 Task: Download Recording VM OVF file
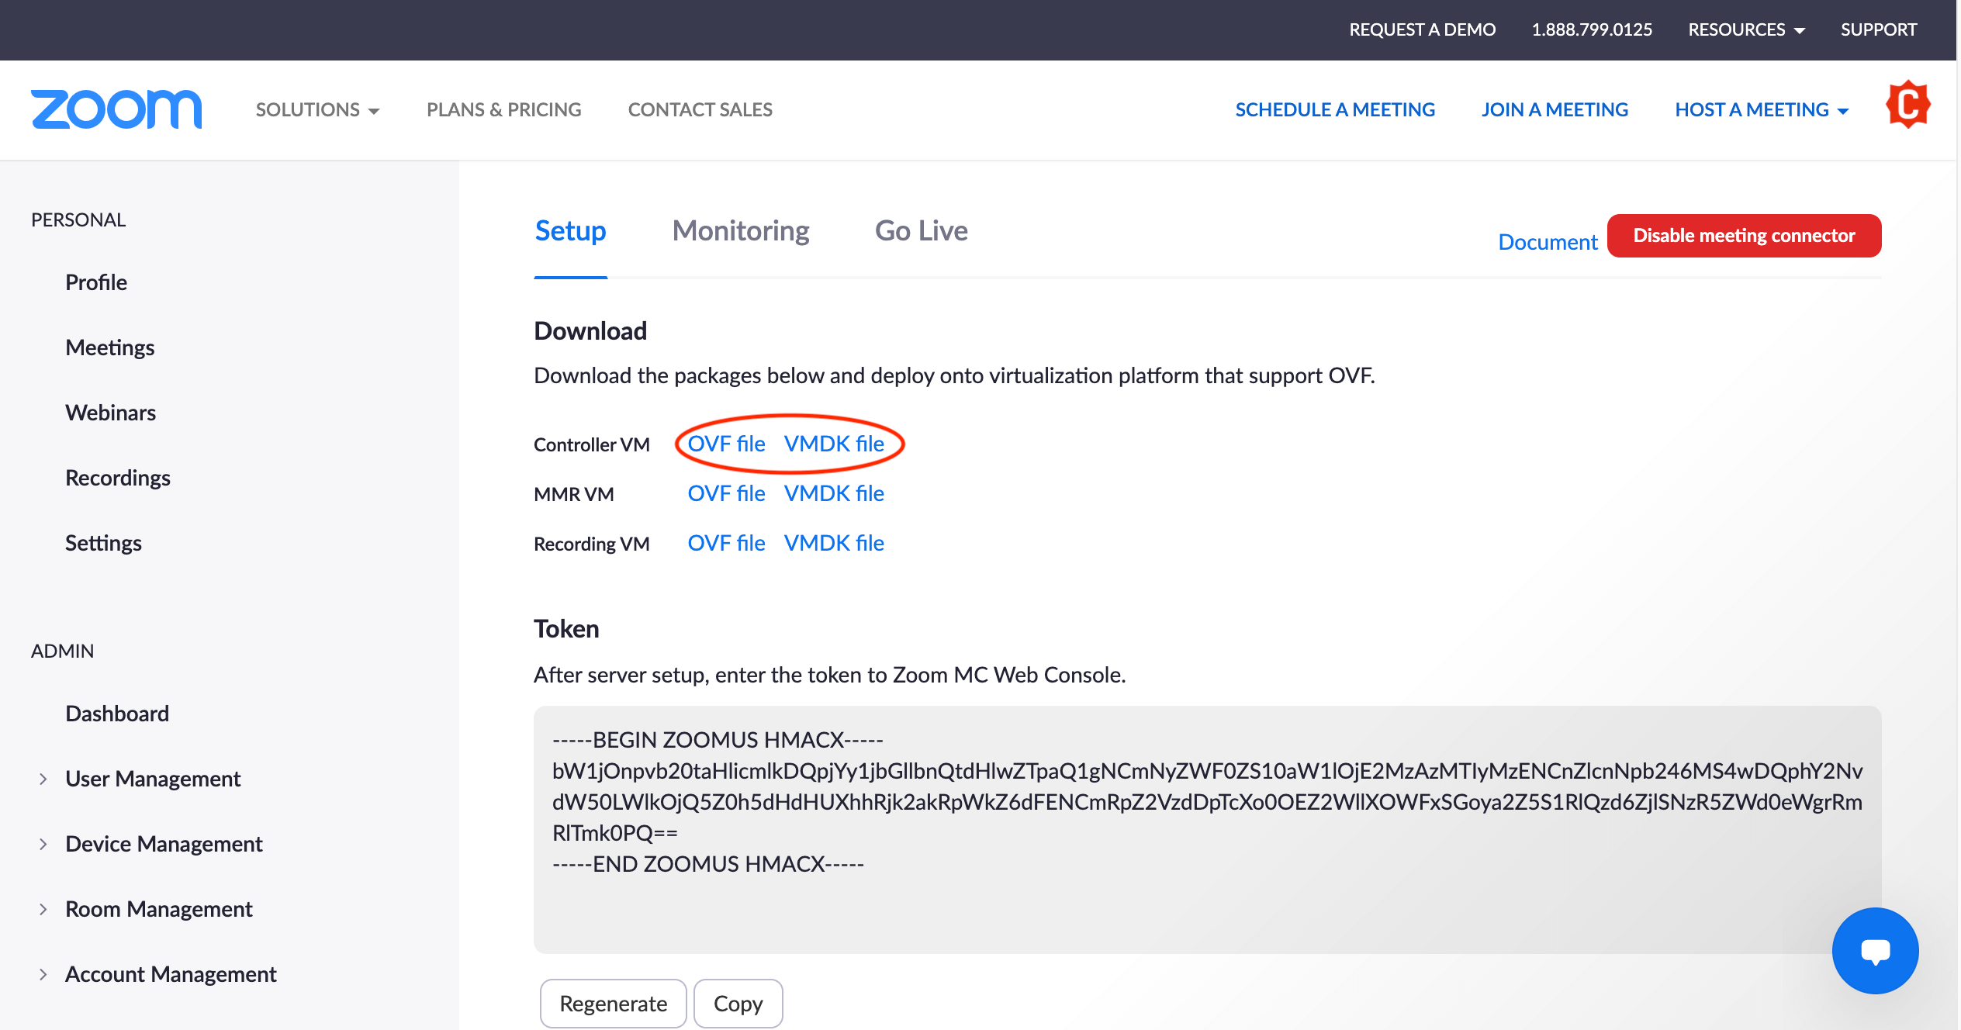726,543
